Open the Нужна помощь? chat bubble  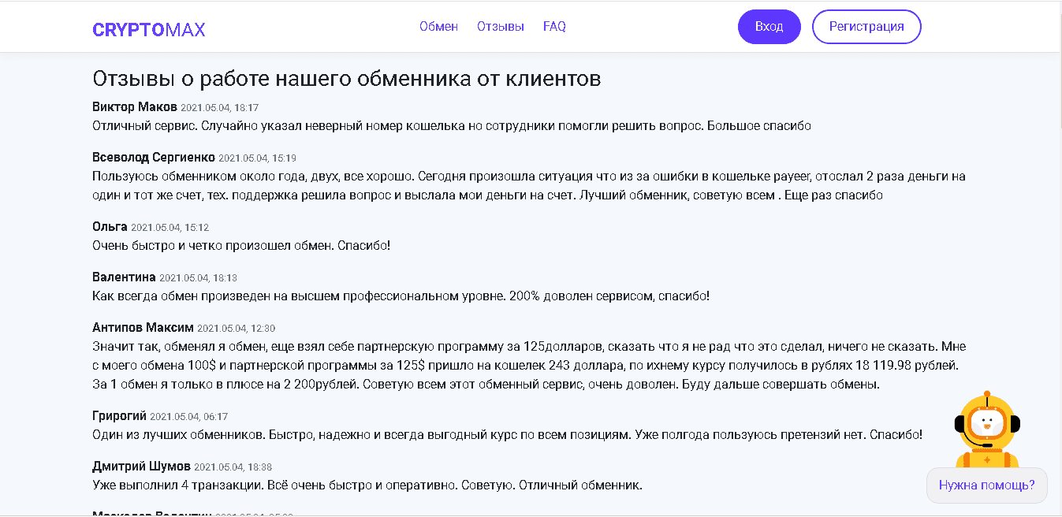point(986,485)
